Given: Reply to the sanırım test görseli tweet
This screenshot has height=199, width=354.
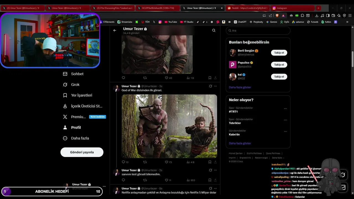Looking at the screenshot, I should (x=123, y=180).
